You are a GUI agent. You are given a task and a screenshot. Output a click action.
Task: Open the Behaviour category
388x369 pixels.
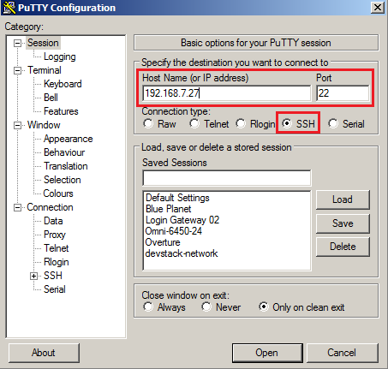pos(64,152)
